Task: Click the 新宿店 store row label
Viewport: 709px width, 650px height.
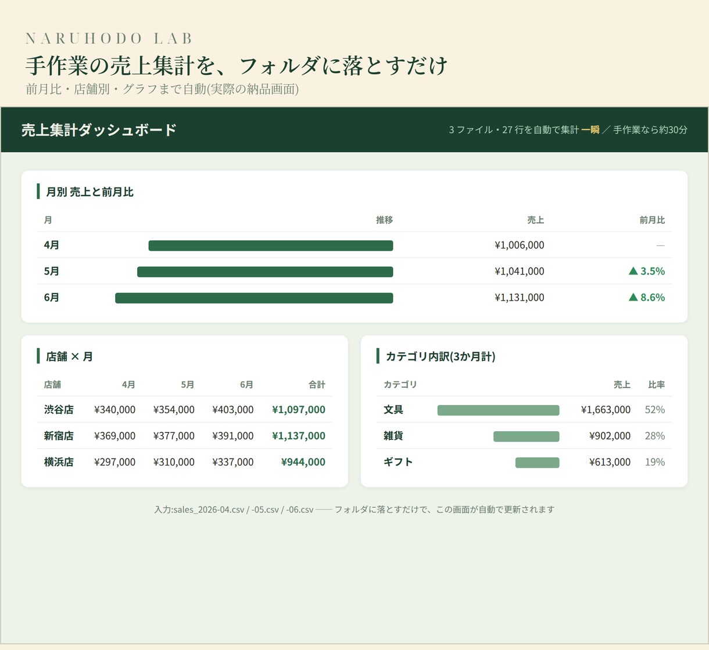Action: (59, 435)
